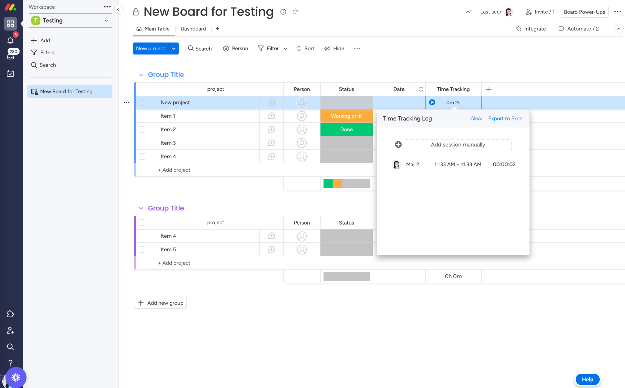Viewport: 625px width, 388px height.
Task: Add a new column with the plus icon
Action: tap(489, 89)
